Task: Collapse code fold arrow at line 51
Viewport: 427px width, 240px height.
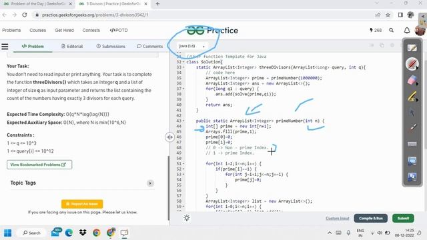Action: click(183, 163)
